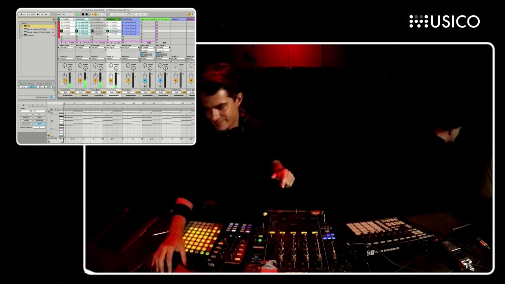Toggle track activator button 4
The image size is (505, 284).
coord(80,80)
